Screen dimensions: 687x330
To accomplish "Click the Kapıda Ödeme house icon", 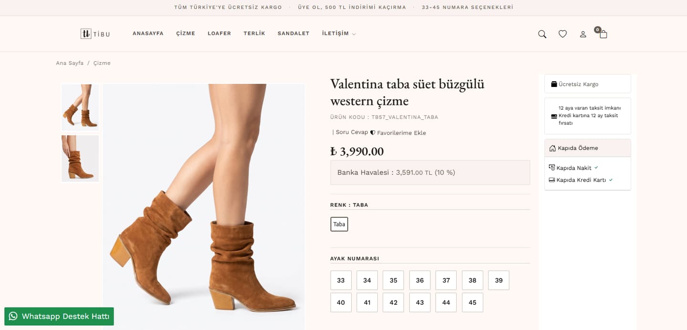I will click(x=552, y=148).
